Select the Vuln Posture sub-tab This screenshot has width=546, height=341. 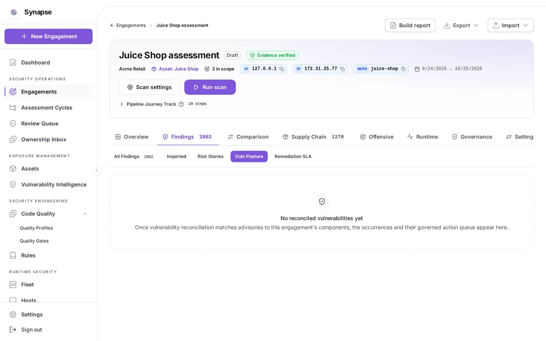tap(249, 156)
